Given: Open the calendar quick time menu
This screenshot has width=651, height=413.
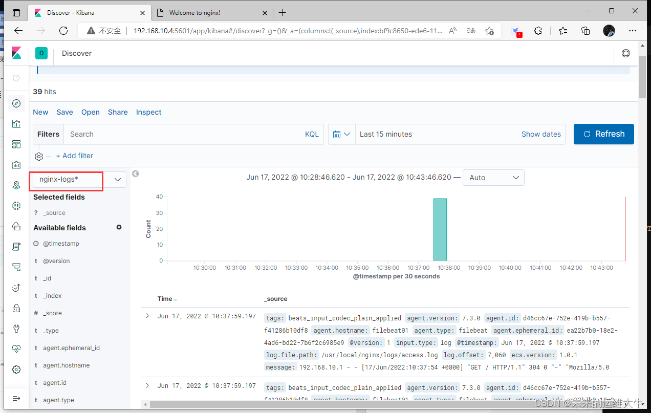Looking at the screenshot, I should point(341,134).
